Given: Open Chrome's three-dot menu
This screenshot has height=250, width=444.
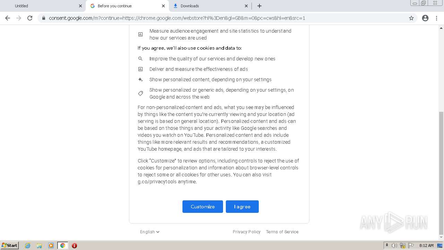Looking at the screenshot, I should pos(437,18).
